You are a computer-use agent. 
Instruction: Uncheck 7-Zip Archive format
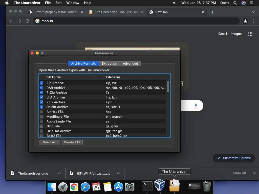41,92
